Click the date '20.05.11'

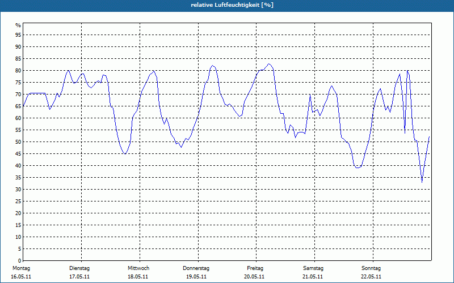254,277
